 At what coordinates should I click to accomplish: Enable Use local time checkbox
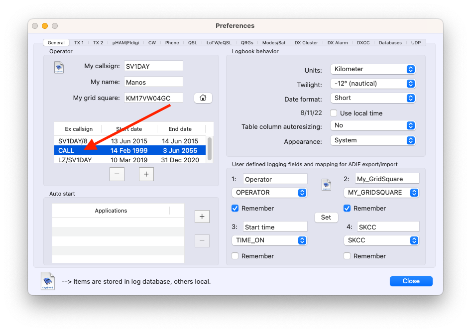point(334,113)
